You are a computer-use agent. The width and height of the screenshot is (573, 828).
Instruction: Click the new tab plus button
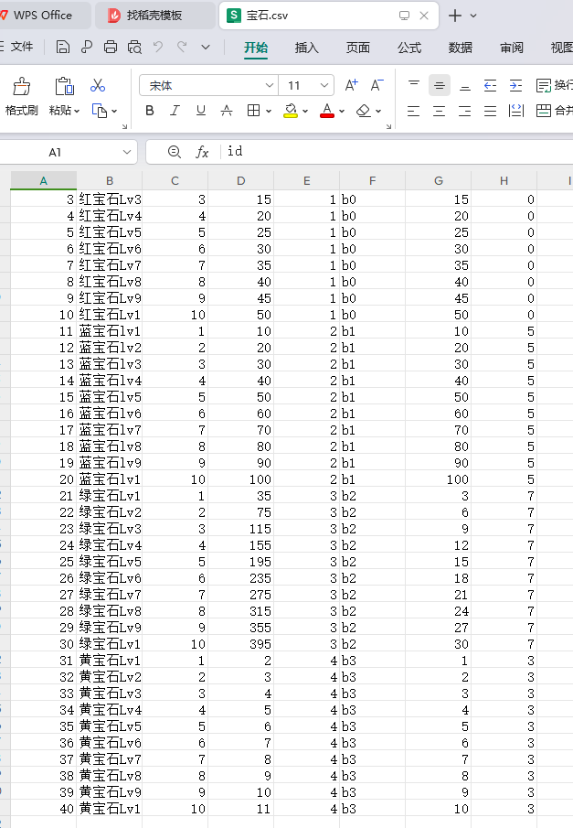[455, 16]
